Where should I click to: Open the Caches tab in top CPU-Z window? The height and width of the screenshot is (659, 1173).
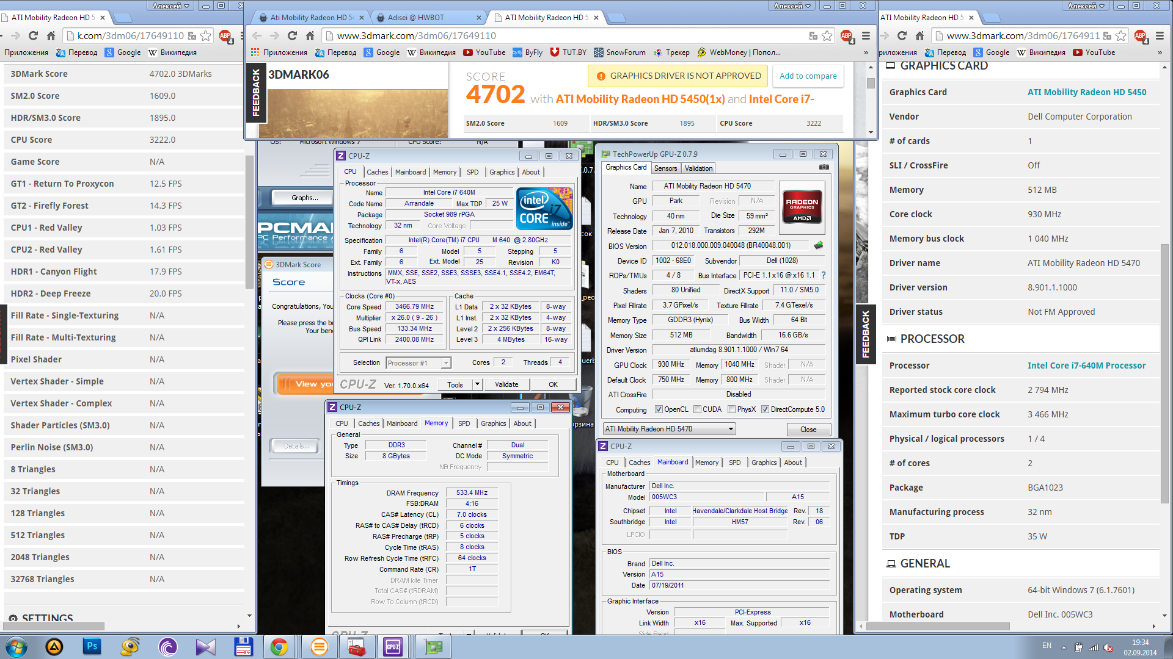click(x=377, y=172)
